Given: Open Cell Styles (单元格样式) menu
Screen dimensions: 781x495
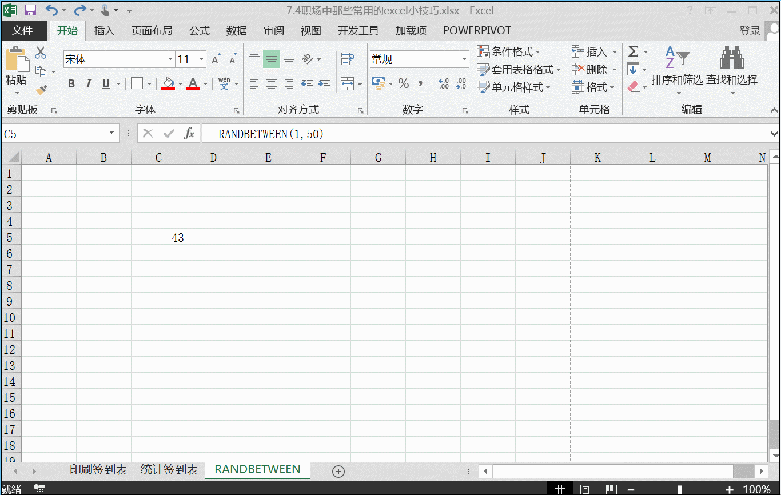Looking at the screenshot, I should 514,87.
